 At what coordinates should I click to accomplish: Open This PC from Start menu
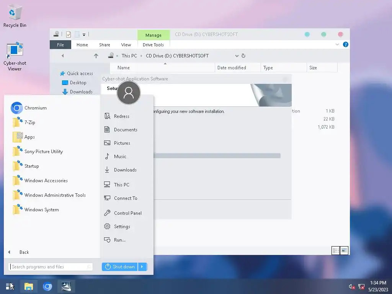point(117,185)
